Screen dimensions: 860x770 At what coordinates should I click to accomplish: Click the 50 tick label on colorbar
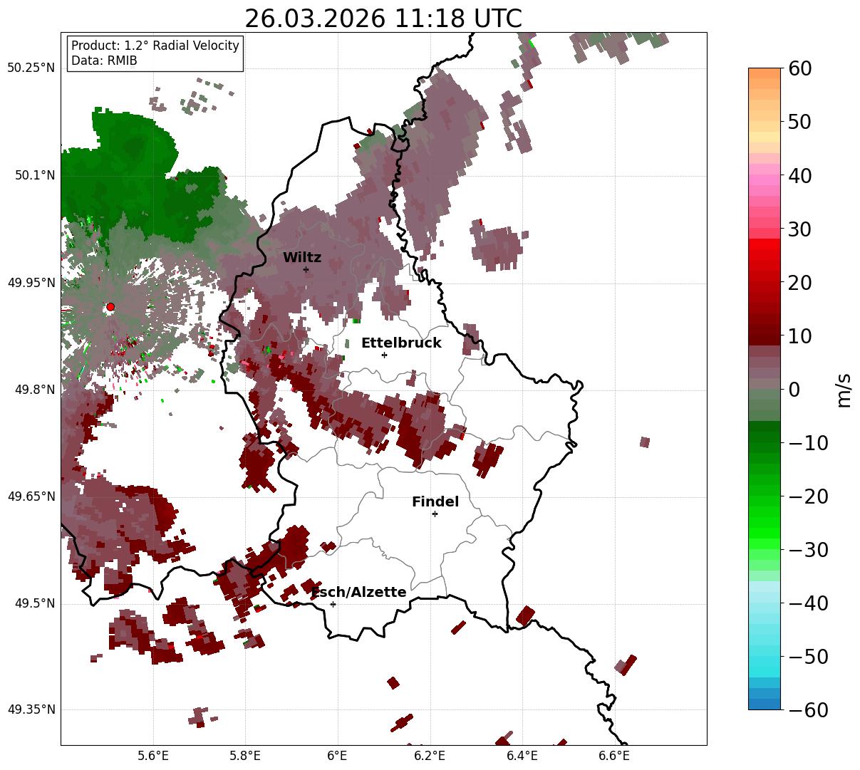click(x=802, y=122)
